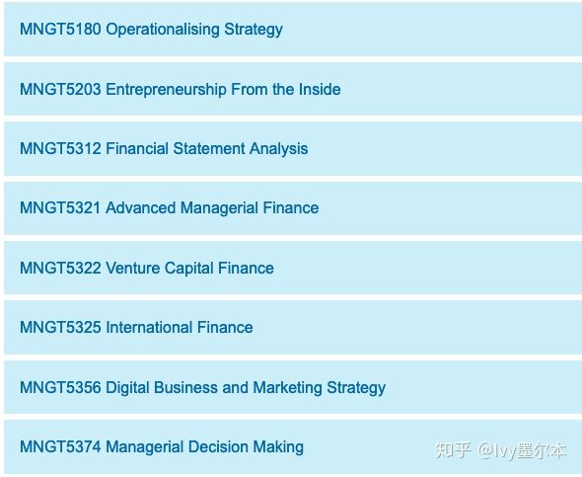Open MNGT5374 Managerial Decision Making
This screenshot has width=582, height=477.
click(162, 447)
